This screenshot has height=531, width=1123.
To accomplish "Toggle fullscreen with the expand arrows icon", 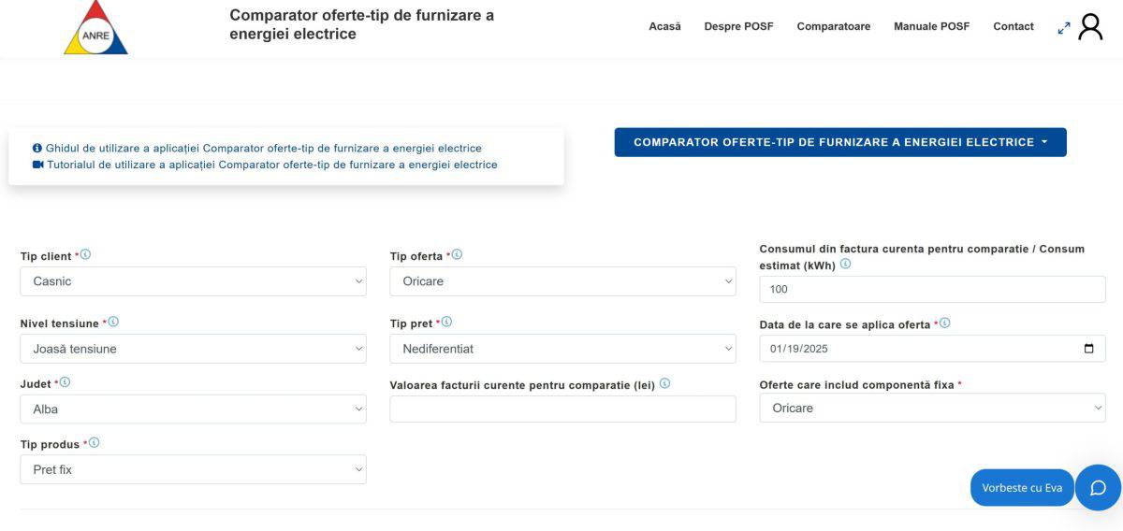I will pos(1064,28).
